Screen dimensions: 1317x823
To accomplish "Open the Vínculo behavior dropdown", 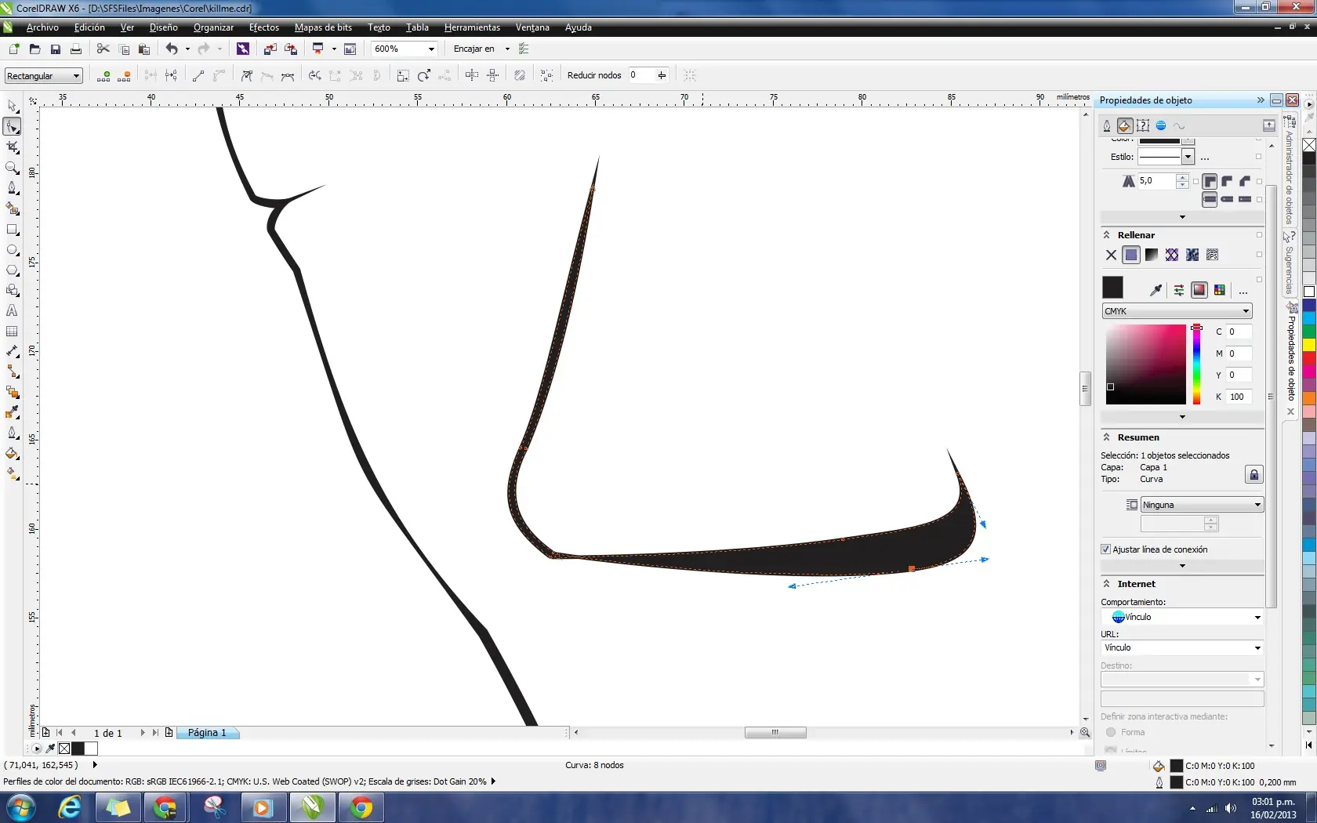I will (x=1182, y=617).
